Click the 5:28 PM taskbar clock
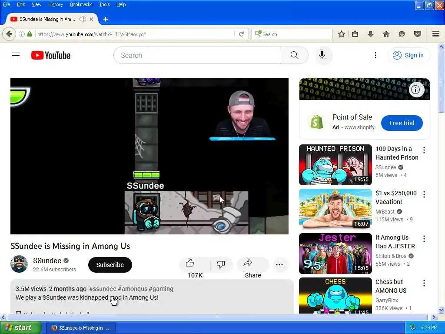The image size is (445, 334). coord(428,327)
